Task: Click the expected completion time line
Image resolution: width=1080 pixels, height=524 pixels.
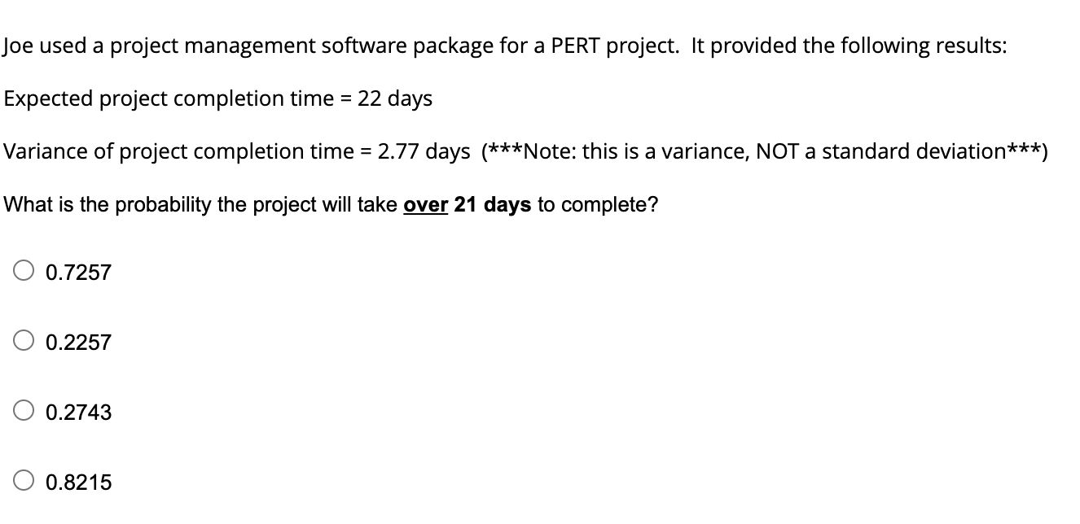Action: click(x=216, y=98)
